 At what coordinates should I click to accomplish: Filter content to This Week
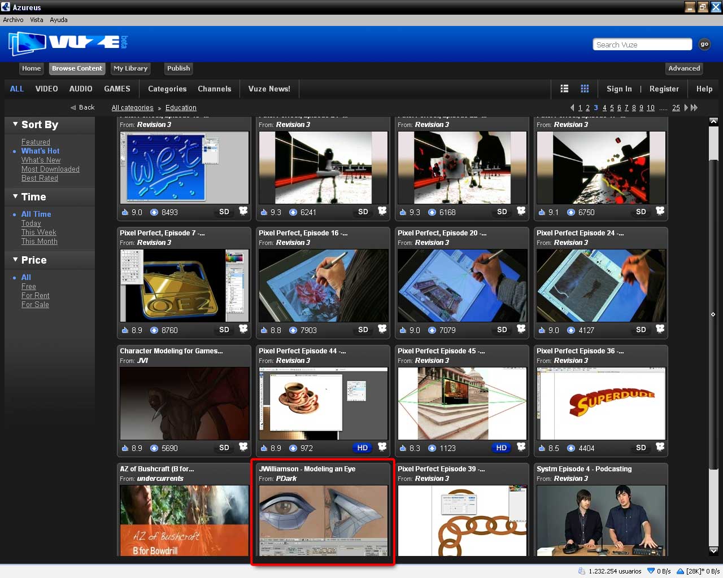(x=38, y=233)
